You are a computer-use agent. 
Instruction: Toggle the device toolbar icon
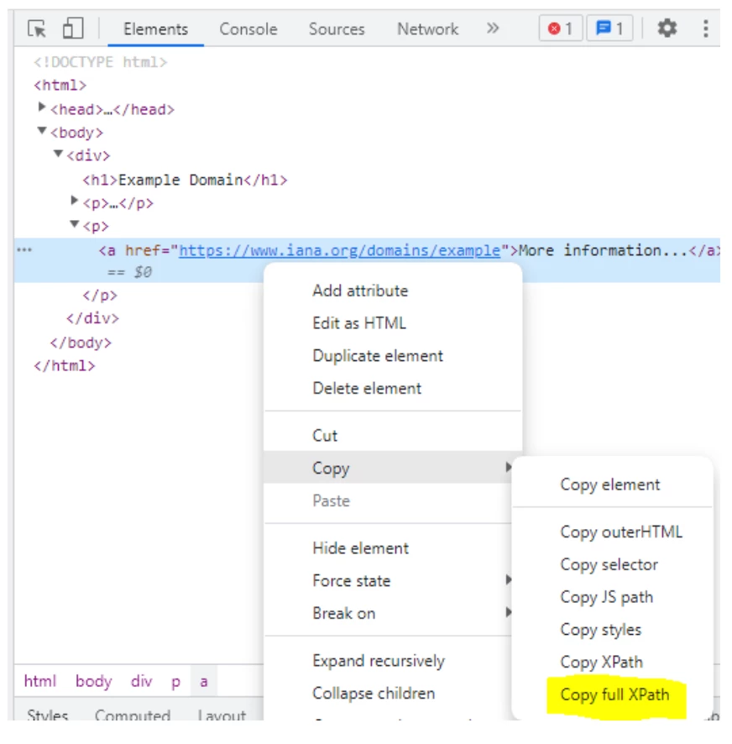73,29
